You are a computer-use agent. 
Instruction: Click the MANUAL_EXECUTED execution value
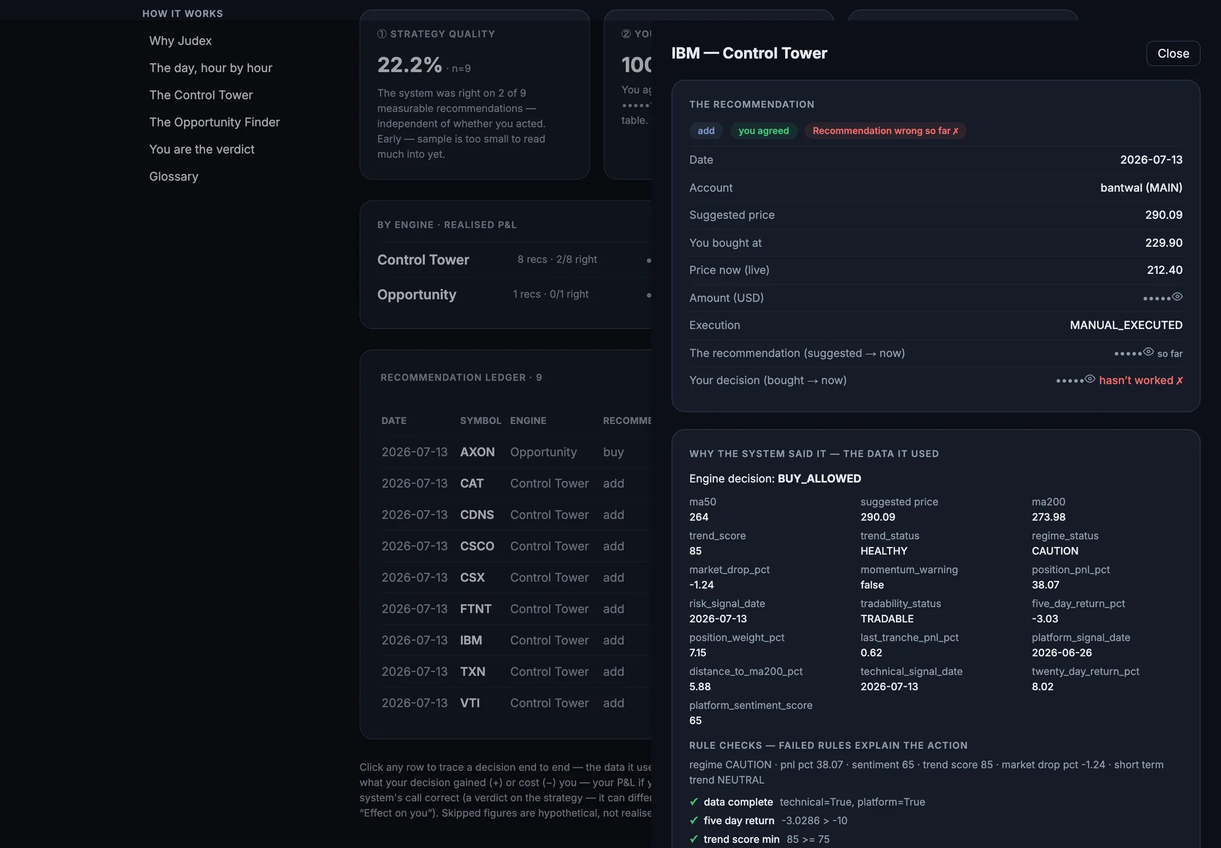(x=1126, y=325)
